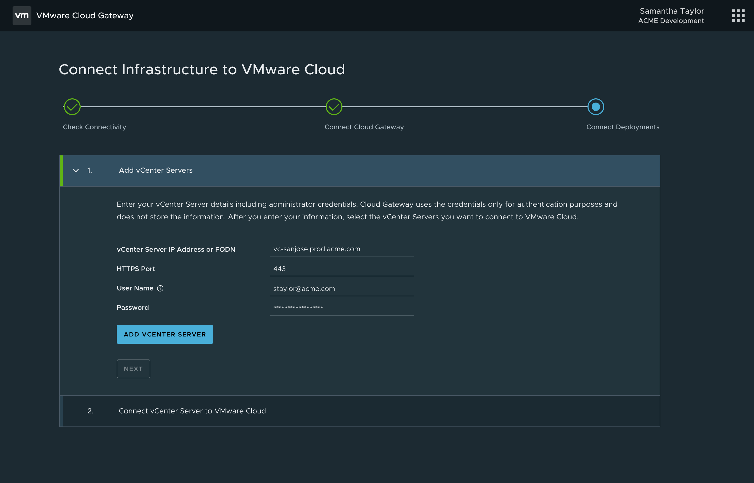Screen dimensions: 754x483
Task: Open the Samantha Taylor account menu
Action: 672,15
